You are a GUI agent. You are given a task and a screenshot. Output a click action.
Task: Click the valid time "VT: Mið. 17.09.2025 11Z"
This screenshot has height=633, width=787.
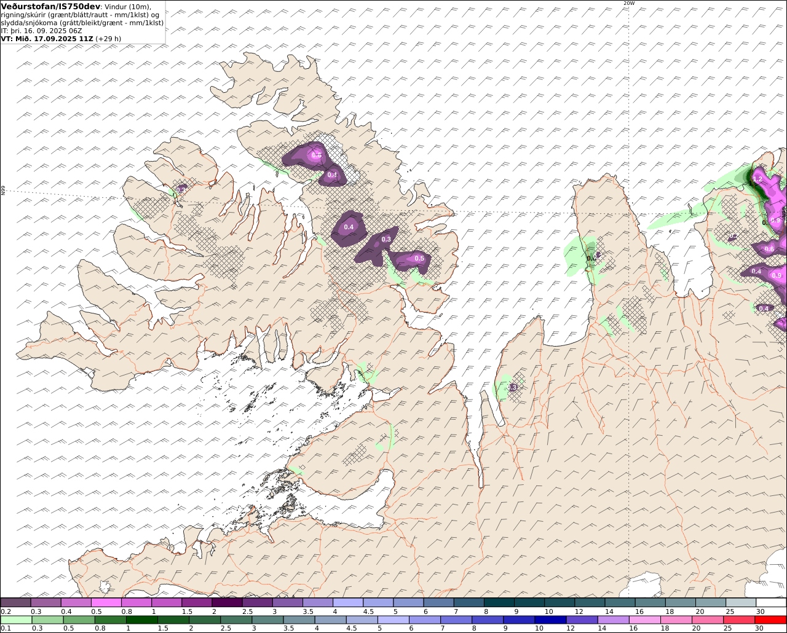[x=47, y=39]
